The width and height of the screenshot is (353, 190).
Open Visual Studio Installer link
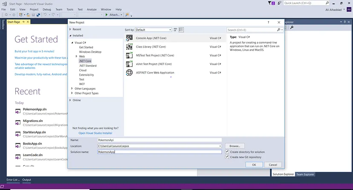coord(95,133)
